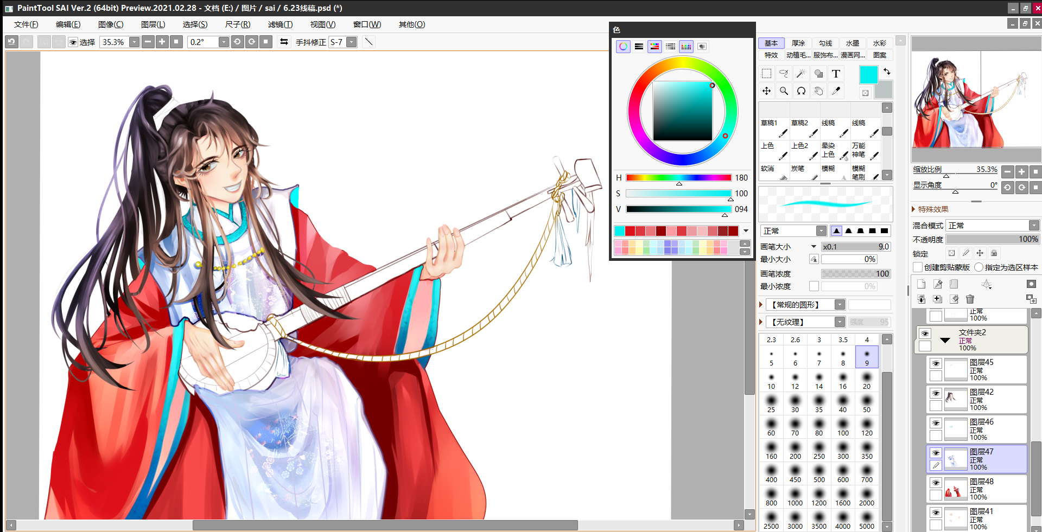1042x532 pixels.
Task: Open the 视图(V) menu
Action: [322, 24]
